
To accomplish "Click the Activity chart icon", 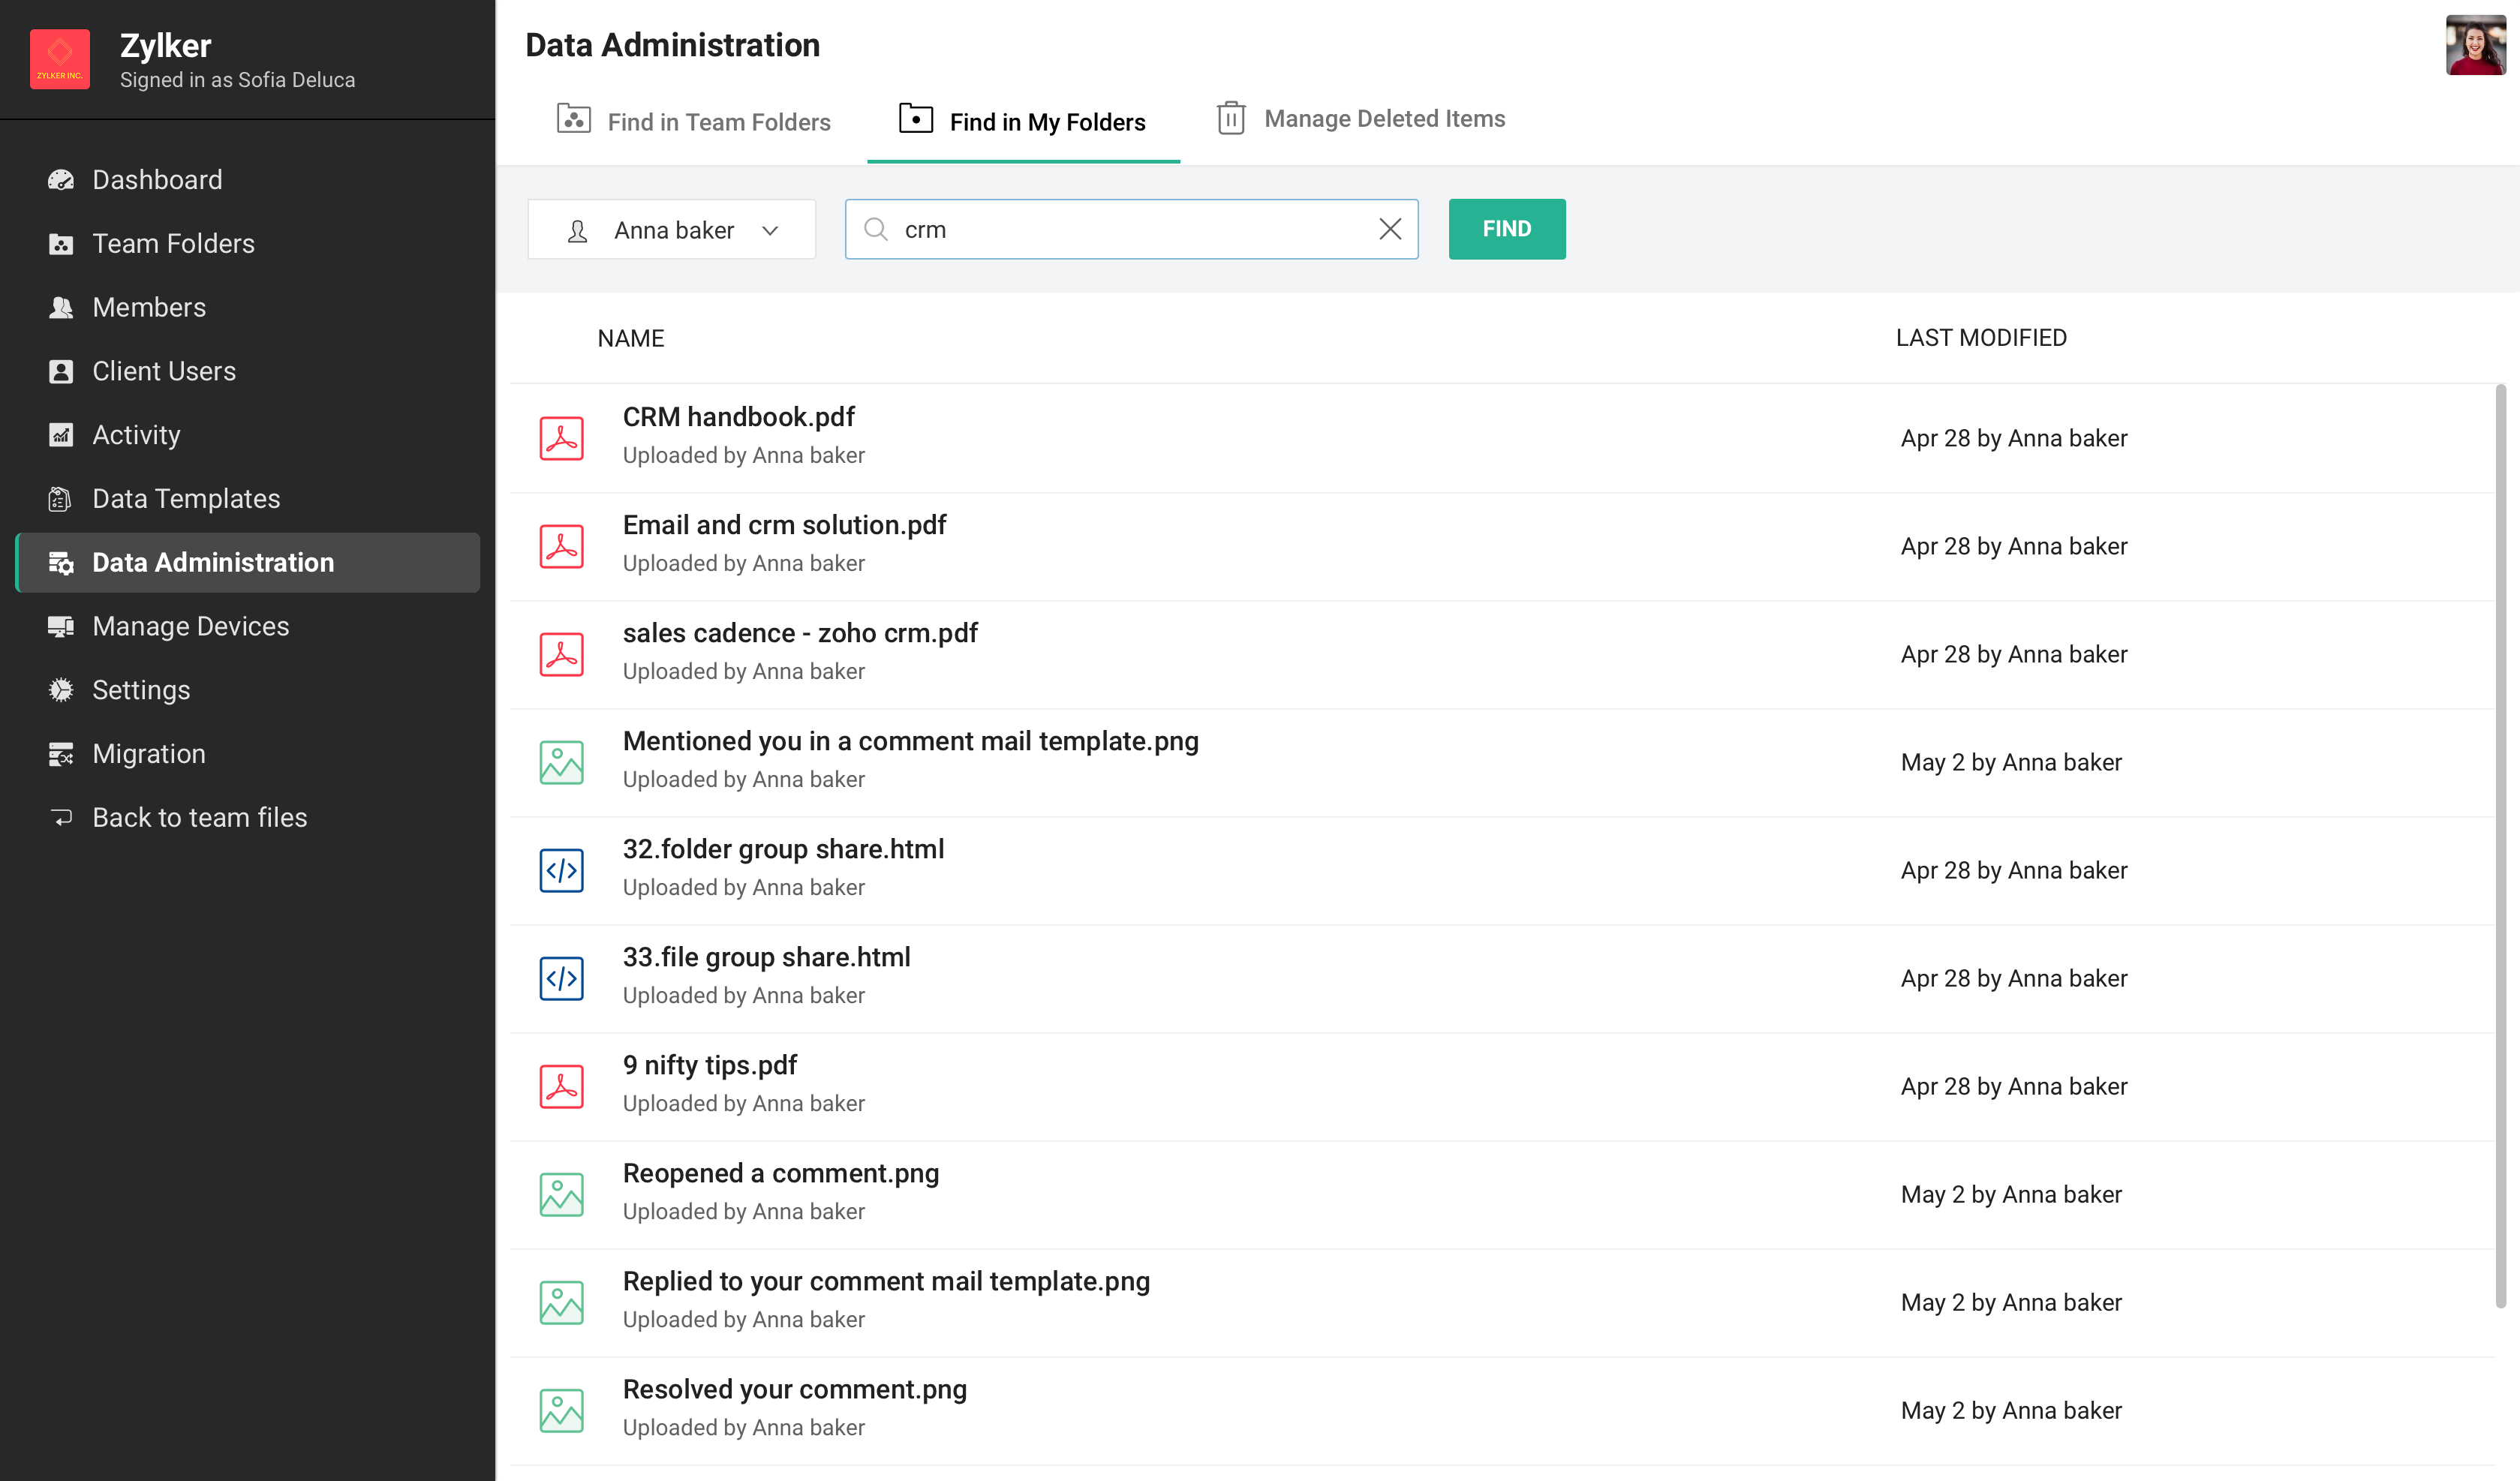I will [x=61, y=435].
